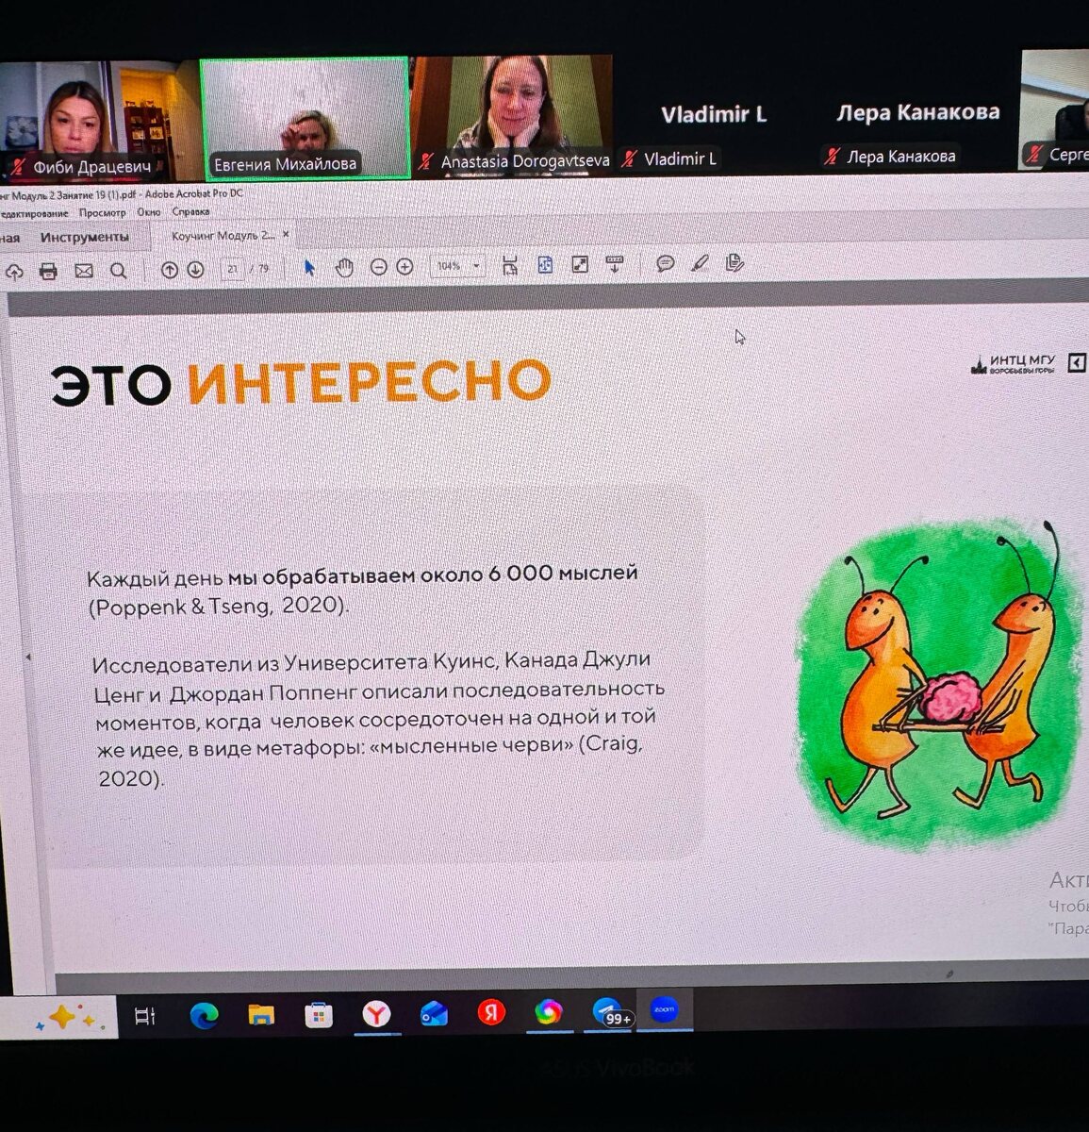This screenshot has height=1132, width=1089.
Task: Select the Hand pan tool
Action: coord(344,268)
